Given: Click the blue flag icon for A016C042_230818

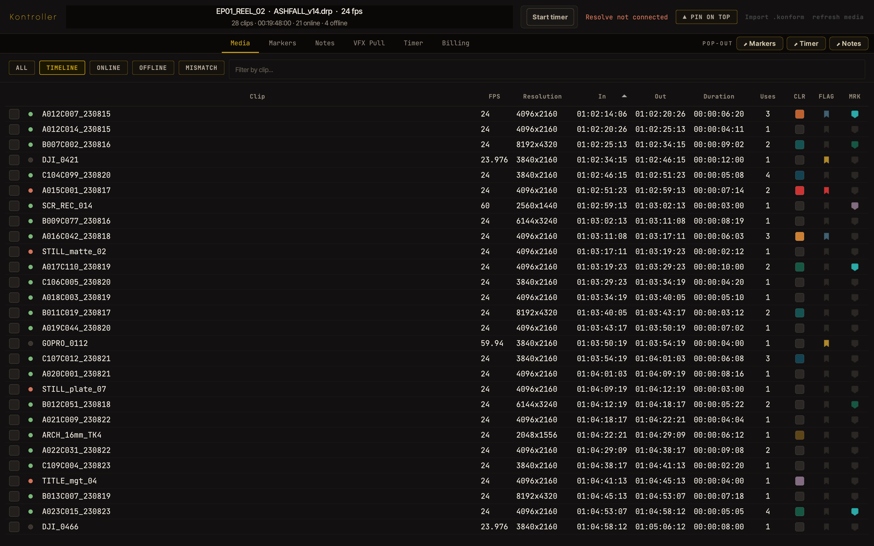Looking at the screenshot, I should [x=826, y=236].
